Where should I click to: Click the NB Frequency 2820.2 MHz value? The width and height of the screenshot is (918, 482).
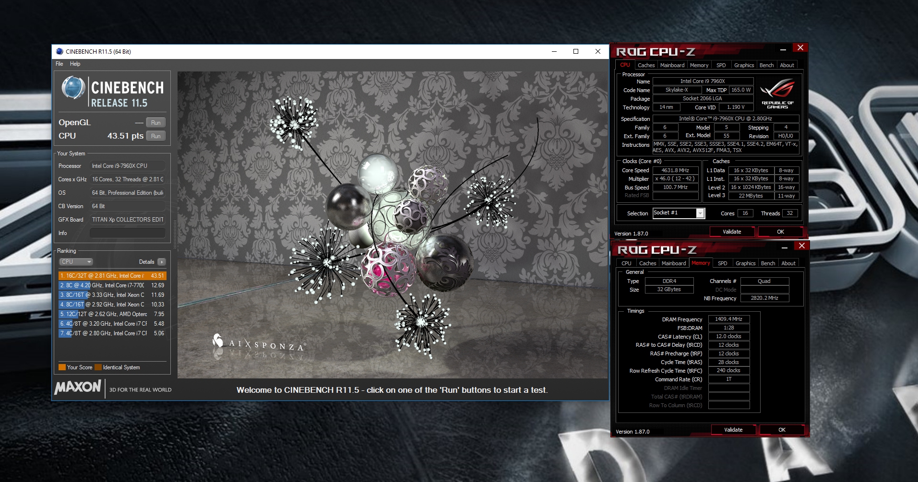click(764, 298)
